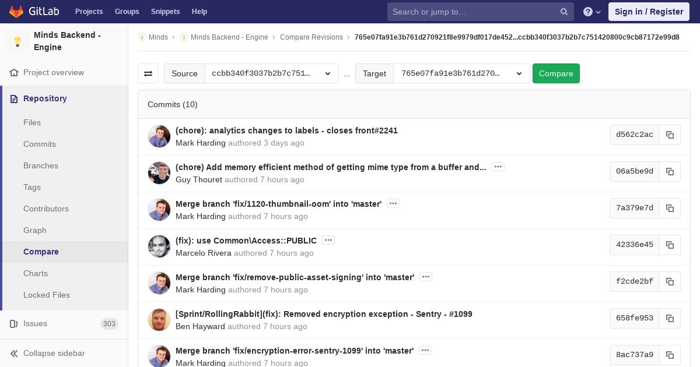Open the Projects menu
The height and width of the screenshot is (367, 700).
89,12
